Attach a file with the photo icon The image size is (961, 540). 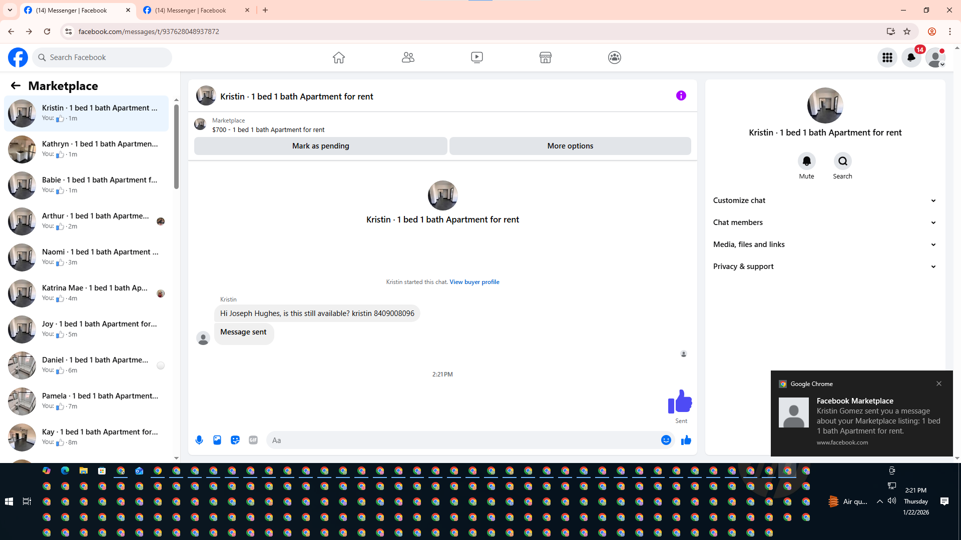[x=217, y=440]
